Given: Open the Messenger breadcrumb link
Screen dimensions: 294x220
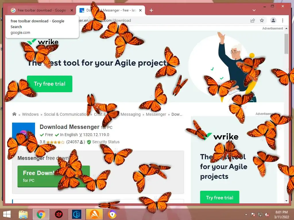Looking at the screenshot, I should click(x=156, y=114).
